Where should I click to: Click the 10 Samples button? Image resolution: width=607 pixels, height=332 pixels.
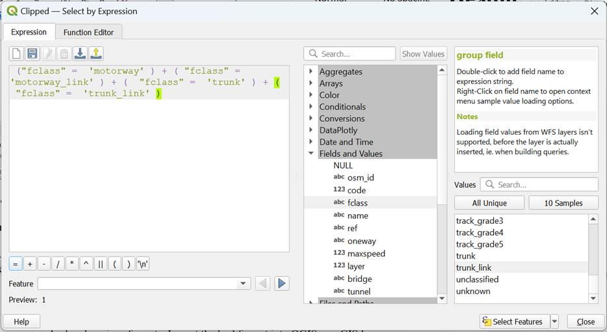[563, 203]
